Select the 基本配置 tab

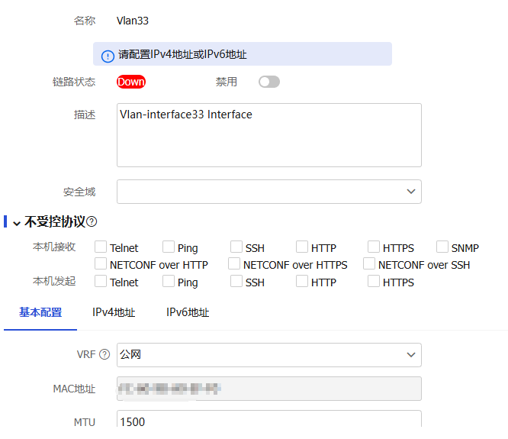click(x=40, y=312)
